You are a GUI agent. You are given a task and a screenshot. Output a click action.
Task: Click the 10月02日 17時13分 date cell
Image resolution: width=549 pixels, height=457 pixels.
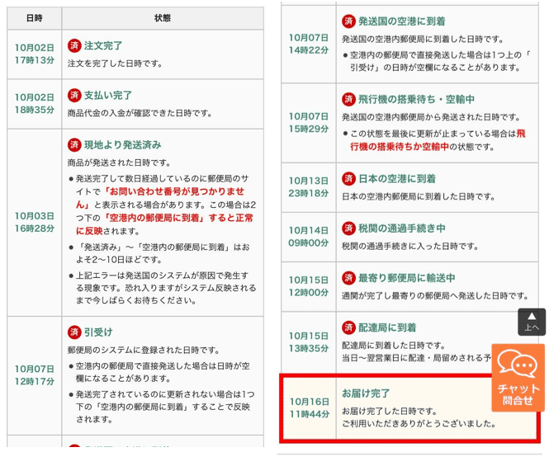click(x=34, y=54)
